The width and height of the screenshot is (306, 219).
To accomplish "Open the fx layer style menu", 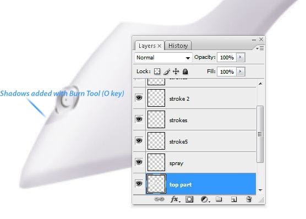I will pos(175,199).
